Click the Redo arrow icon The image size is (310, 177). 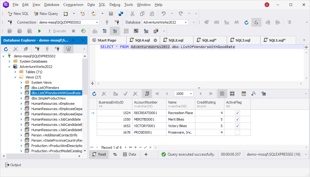[x=181, y=14]
